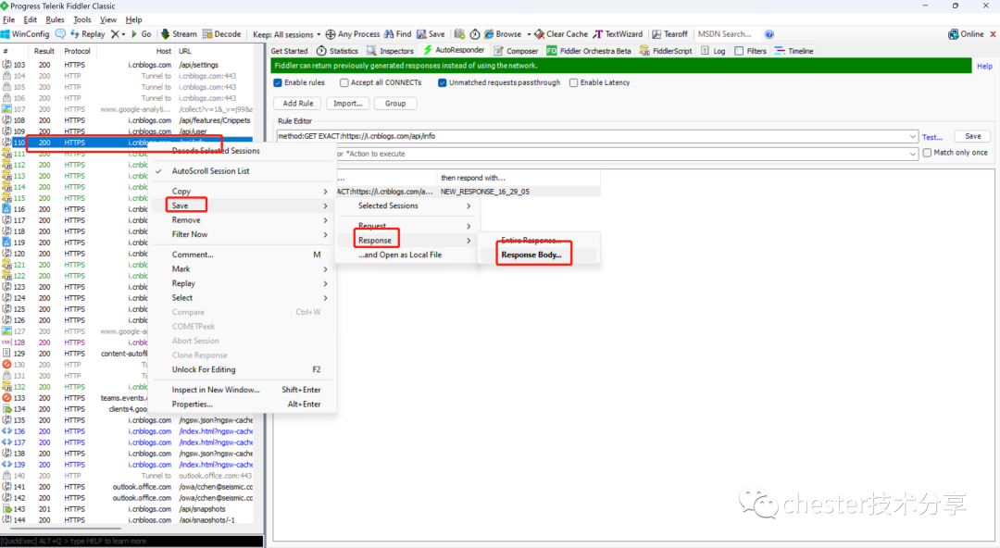Image resolution: width=1000 pixels, height=548 pixels.
Task: Open the Tools menu
Action: pyautogui.click(x=82, y=19)
